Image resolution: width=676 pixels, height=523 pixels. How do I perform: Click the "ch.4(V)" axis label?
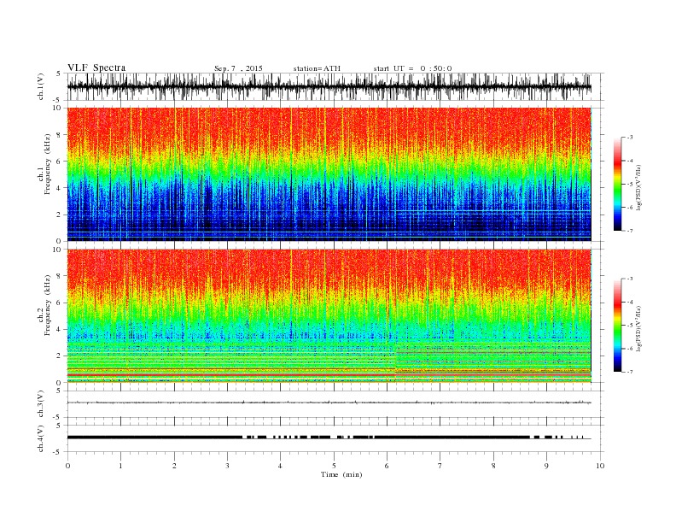(41, 438)
